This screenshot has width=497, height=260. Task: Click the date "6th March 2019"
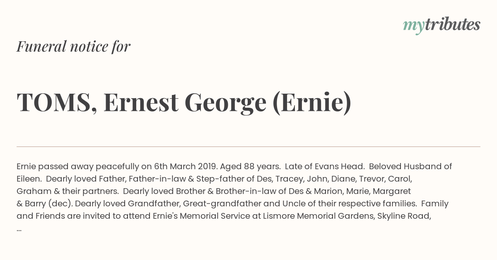[x=185, y=167]
